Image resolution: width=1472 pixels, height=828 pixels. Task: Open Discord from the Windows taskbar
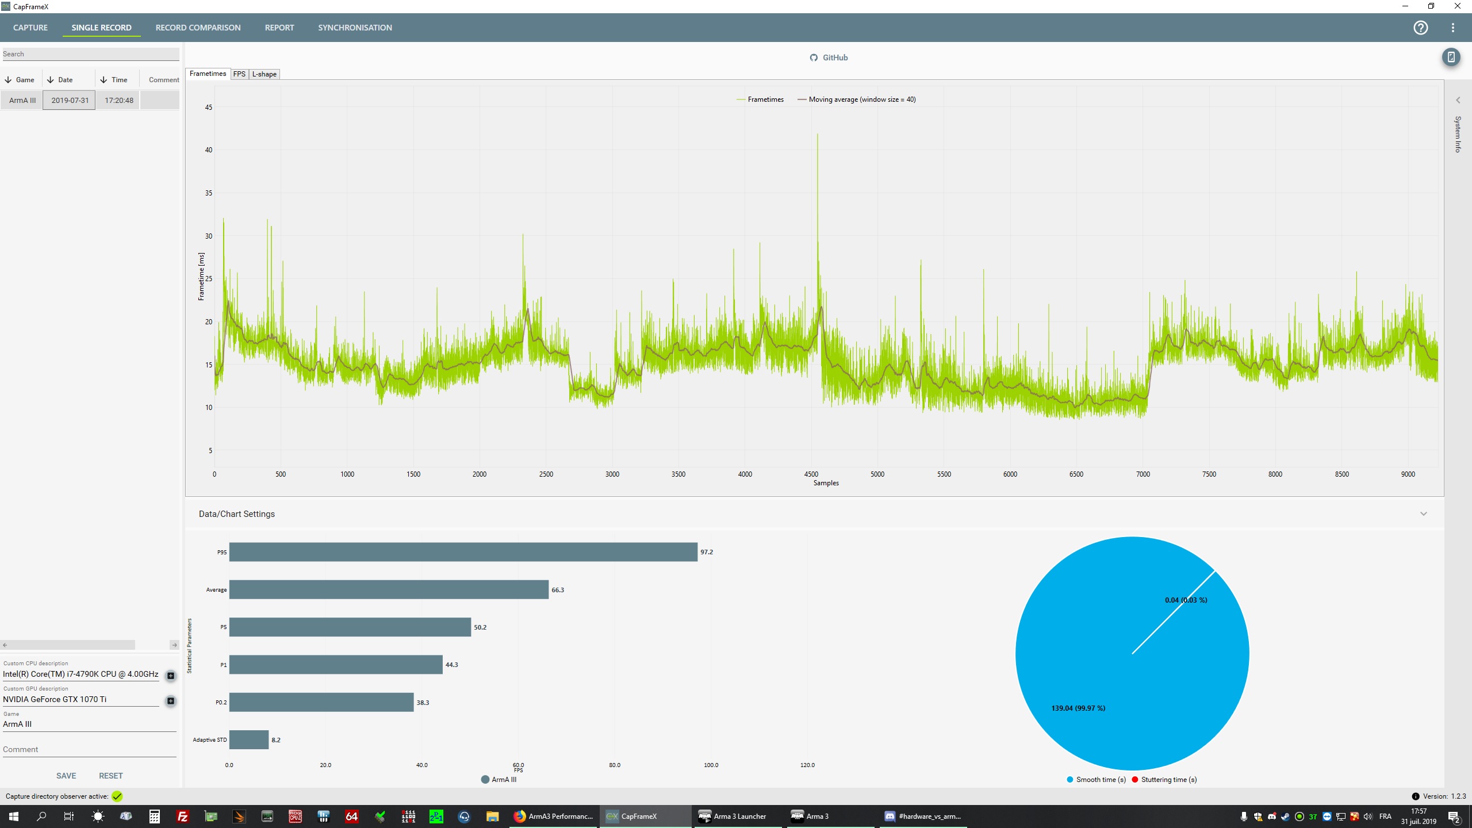point(923,816)
